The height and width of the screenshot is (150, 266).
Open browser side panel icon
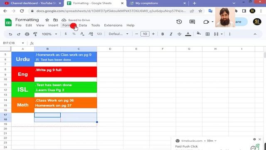[244, 11]
